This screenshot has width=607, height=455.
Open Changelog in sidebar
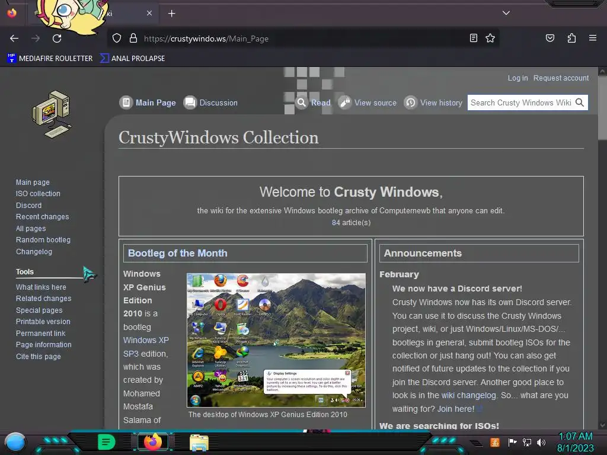(34, 251)
